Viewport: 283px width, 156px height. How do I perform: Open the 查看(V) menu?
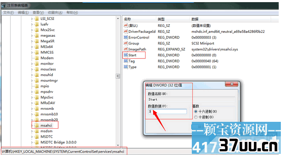click(x=38, y=12)
